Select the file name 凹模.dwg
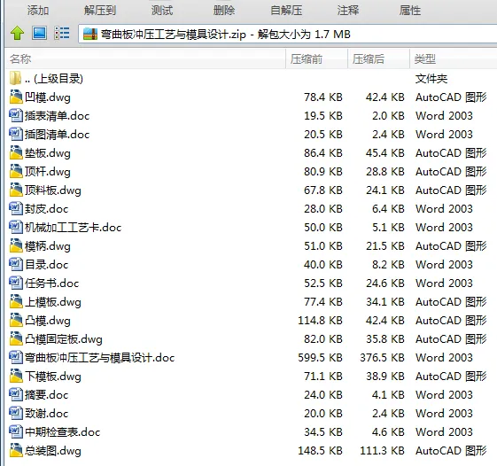 click(x=48, y=97)
